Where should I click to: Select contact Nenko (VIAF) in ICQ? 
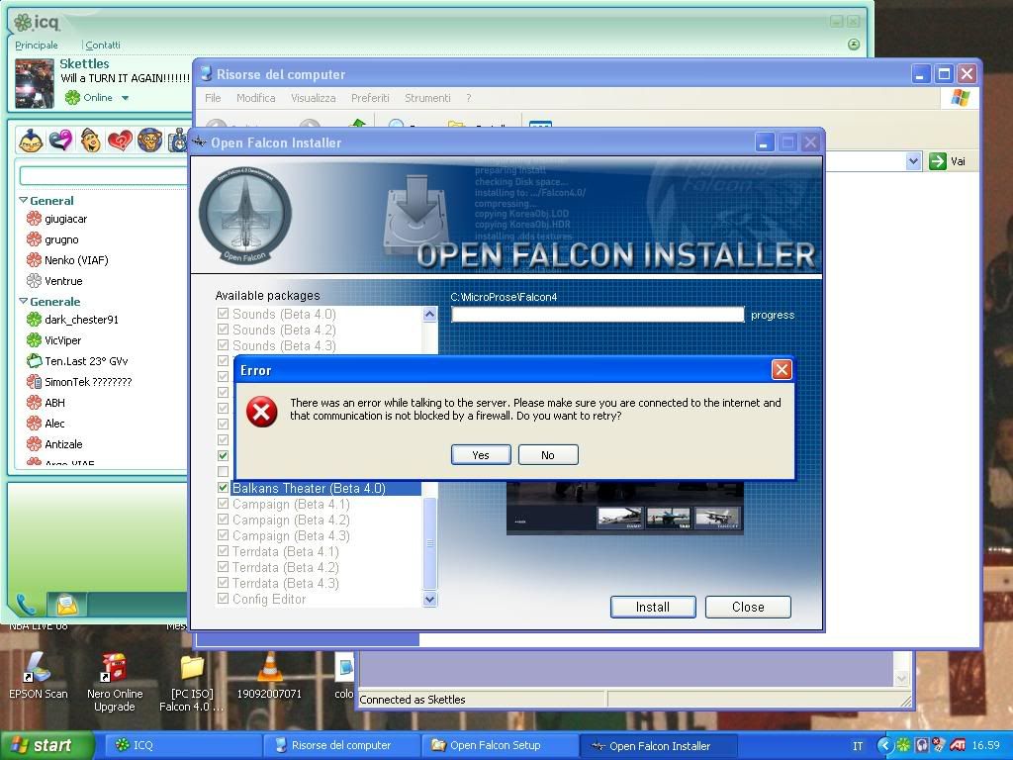tap(76, 260)
